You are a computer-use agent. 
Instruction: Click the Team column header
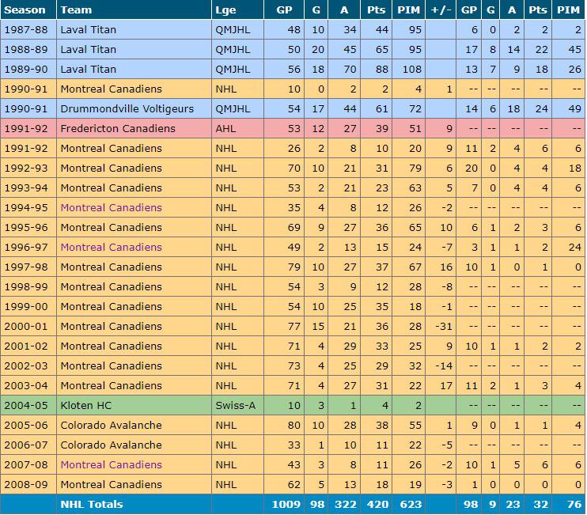click(76, 9)
